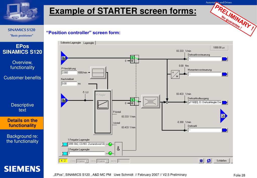Click the n/M conversion block

(175, 74)
